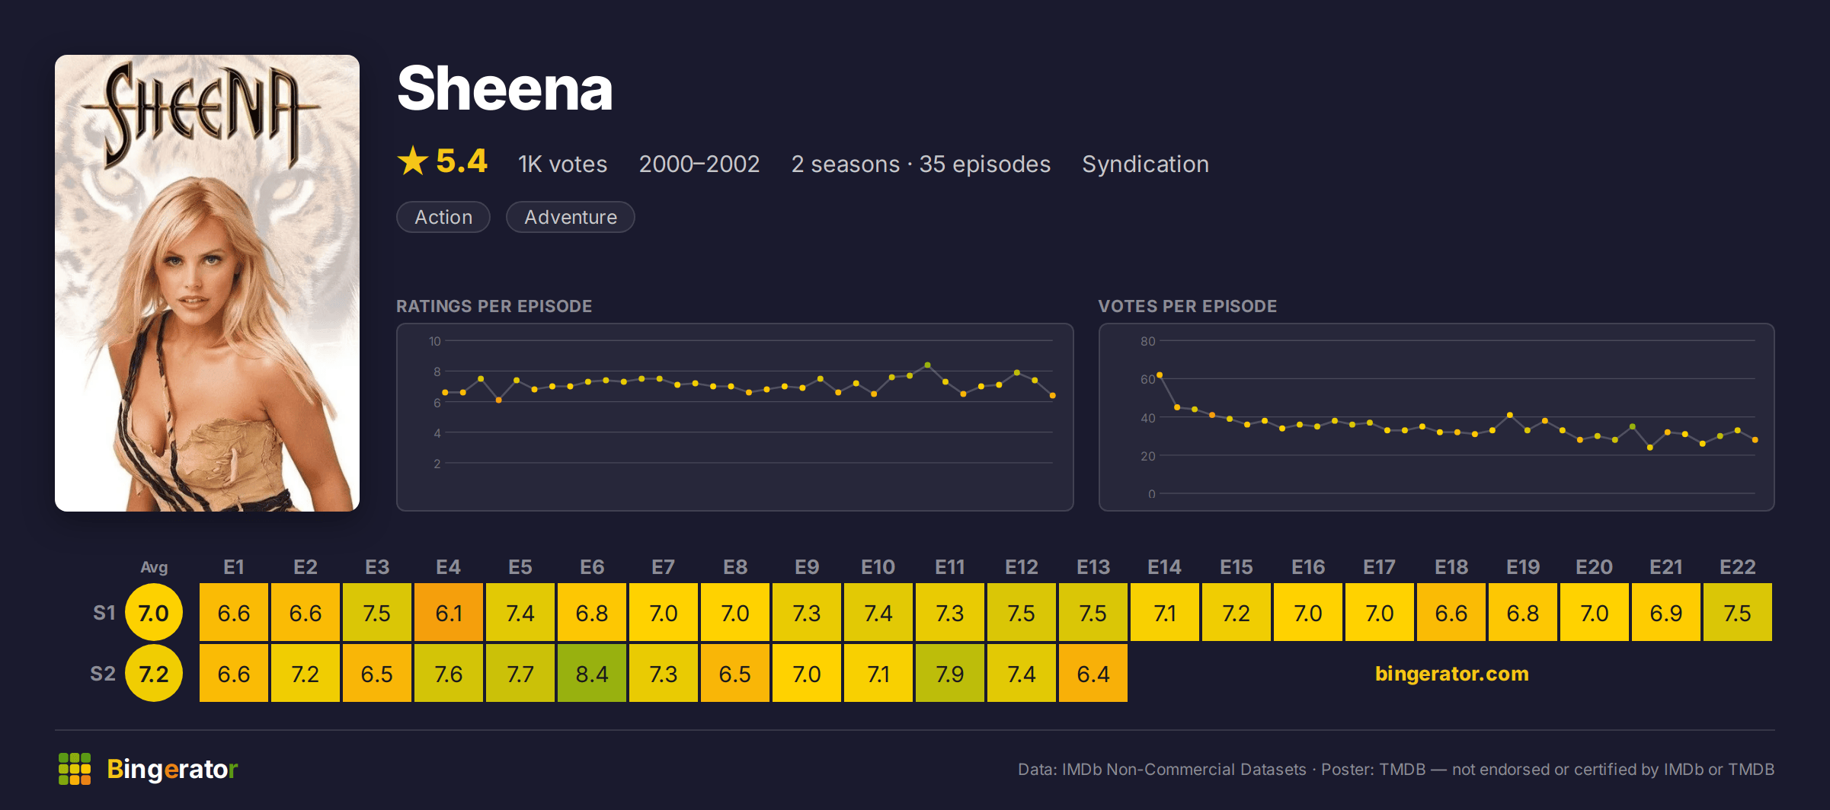Select Season 2 average badge 7.2
This screenshot has width=1830, height=810.
point(154,673)
